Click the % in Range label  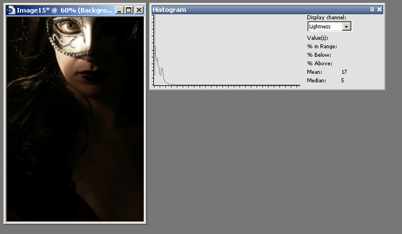[x=322, y=47]
